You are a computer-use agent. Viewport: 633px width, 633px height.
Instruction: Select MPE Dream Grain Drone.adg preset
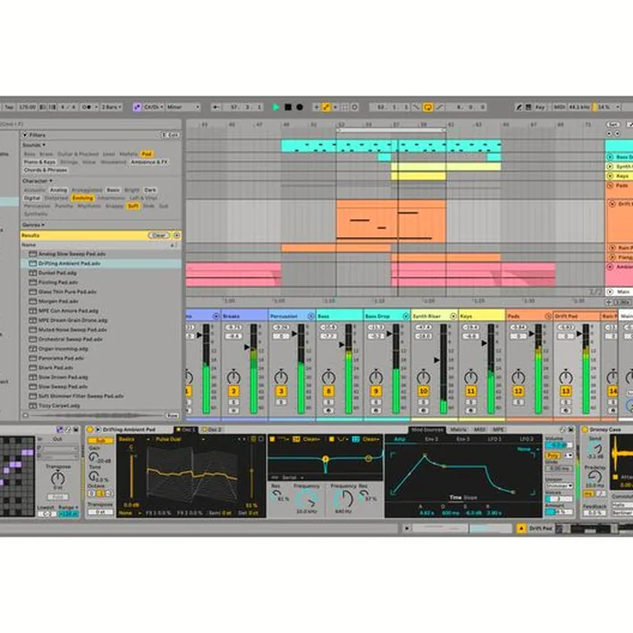point(101,320)
